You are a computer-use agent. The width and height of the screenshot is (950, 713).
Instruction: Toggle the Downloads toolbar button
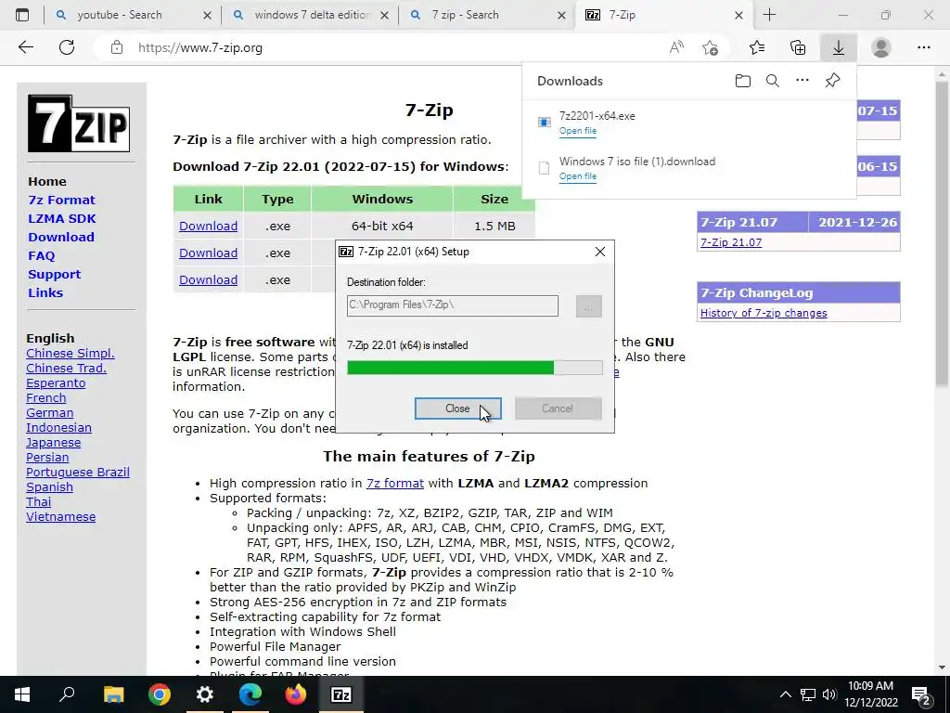coord(839,47)
